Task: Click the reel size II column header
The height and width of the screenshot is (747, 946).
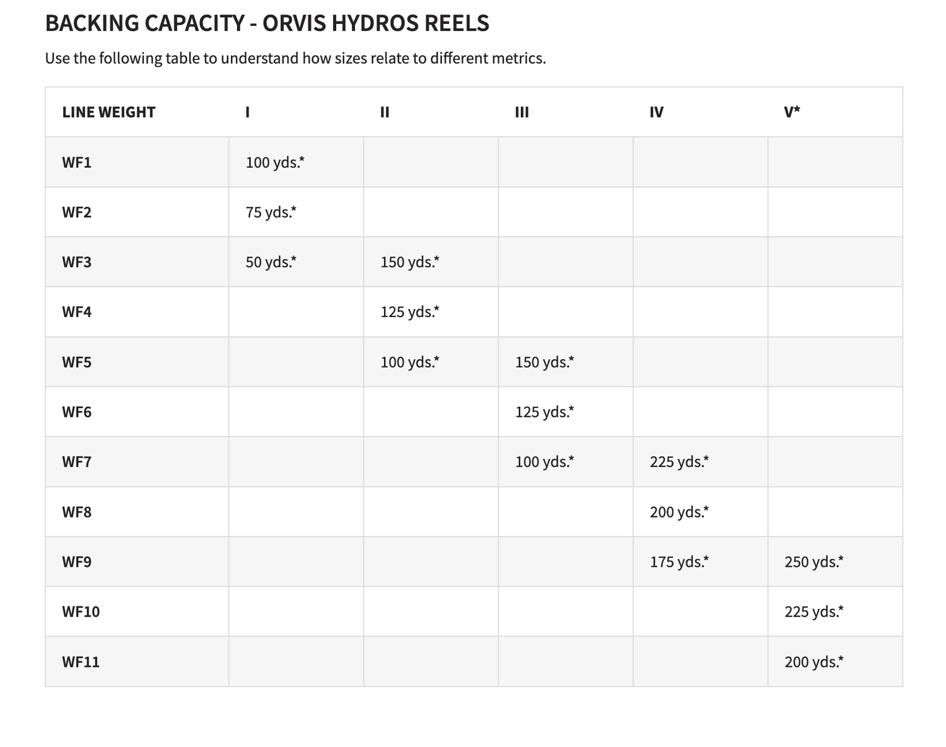Action: 385,112
